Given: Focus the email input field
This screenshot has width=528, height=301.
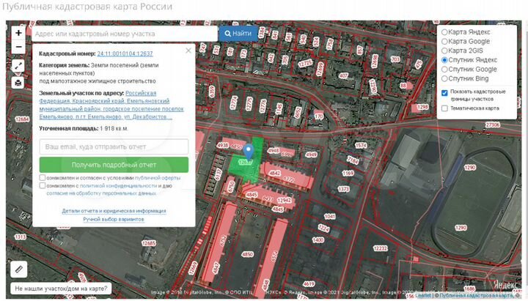Looking at the screenshot, I should 114,146.
